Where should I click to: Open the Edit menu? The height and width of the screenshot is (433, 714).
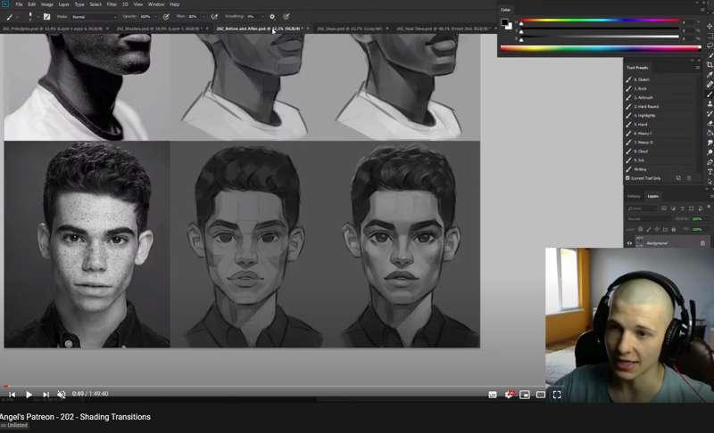[x=31, y=4]
